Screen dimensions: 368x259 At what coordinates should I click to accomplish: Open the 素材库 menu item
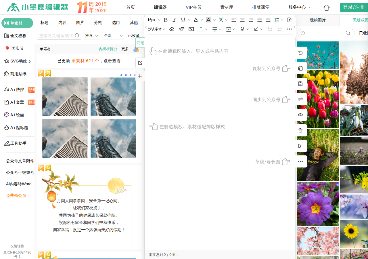227,7
